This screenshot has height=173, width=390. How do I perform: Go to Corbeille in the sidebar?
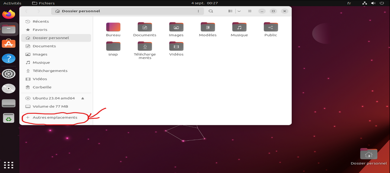(42, 87)
